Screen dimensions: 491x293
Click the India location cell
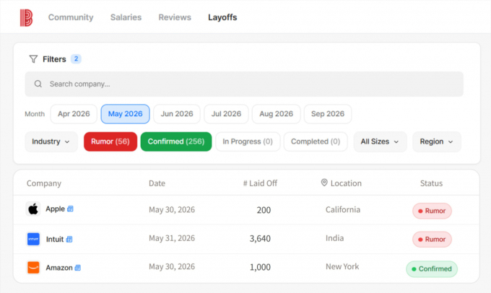click(x=334, y=238)
